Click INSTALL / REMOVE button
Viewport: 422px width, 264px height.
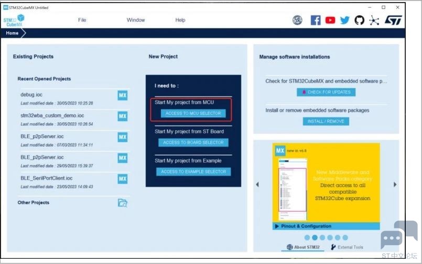tap(326, 121)
